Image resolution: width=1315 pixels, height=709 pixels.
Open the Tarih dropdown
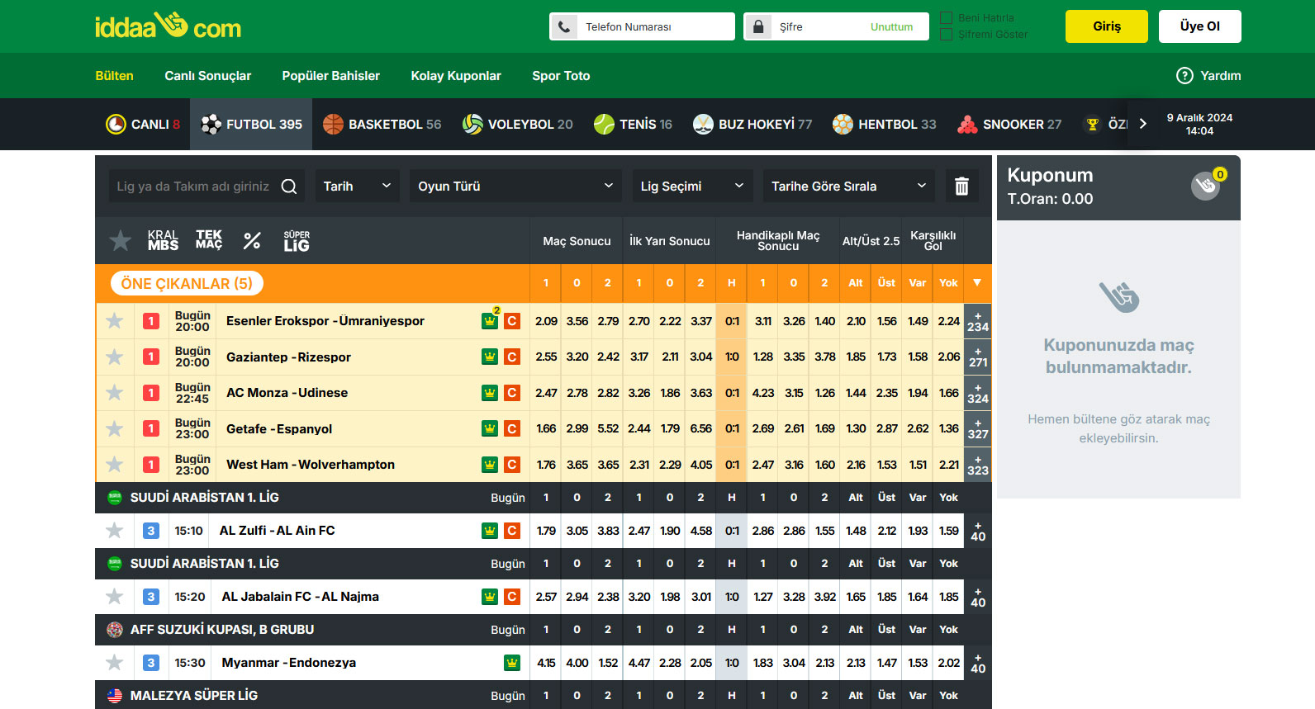(x=357, y=186)
